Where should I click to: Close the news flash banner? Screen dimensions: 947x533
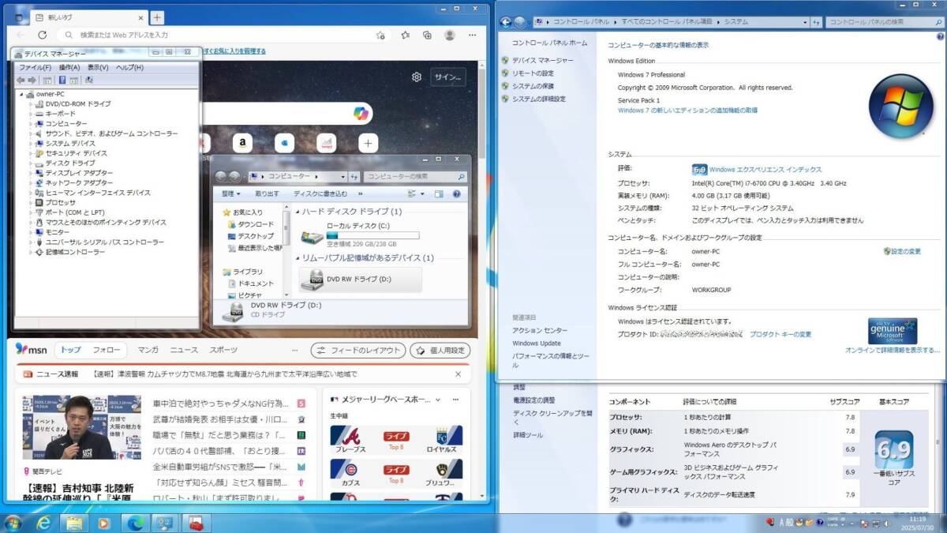[x=459, y=374]
